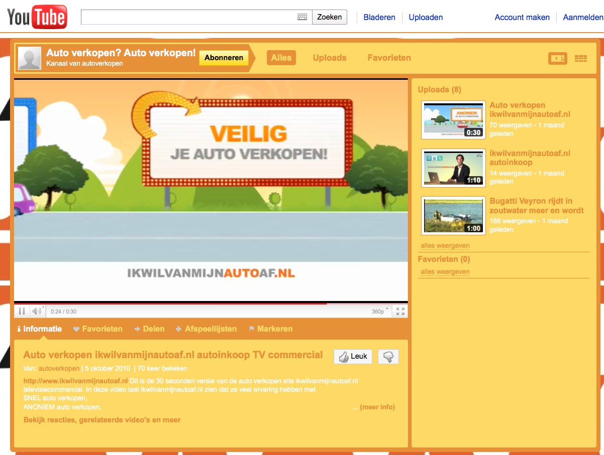Open the on-screen keyboard icon in search box
Image resolution: width=604 pixels, height=455 pixels.
tap(302, 17)
